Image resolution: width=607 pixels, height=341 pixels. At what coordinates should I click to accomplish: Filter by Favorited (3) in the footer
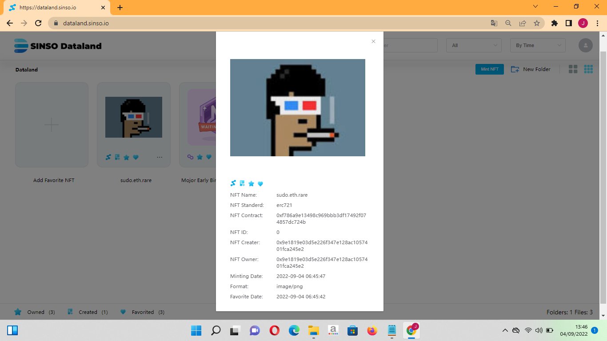tap(142, 312)
